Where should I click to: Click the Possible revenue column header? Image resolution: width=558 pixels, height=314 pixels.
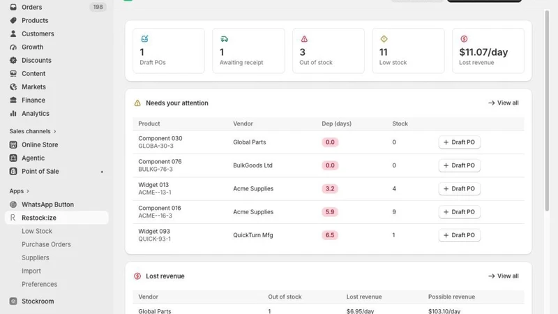[451, 297]
